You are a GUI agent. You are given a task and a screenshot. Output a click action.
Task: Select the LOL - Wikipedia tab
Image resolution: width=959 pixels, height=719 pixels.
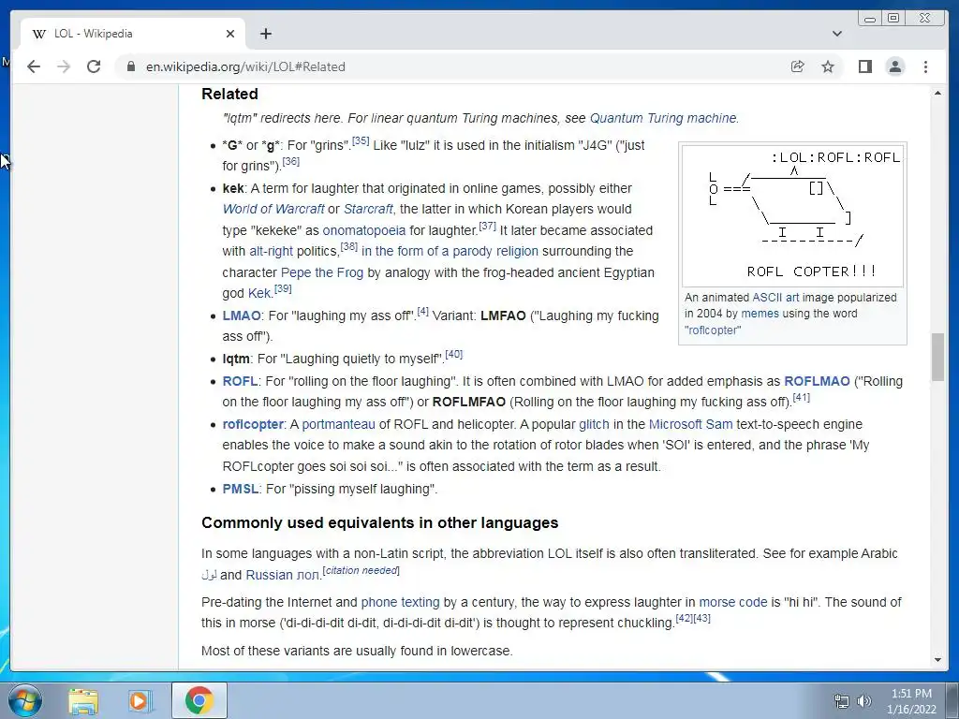pyautogui.click(x=133, y=34)
